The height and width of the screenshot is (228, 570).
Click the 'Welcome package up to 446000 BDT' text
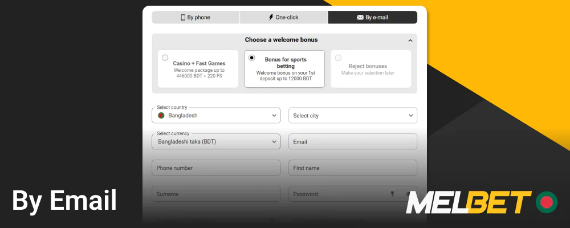(x=199, y=73)
